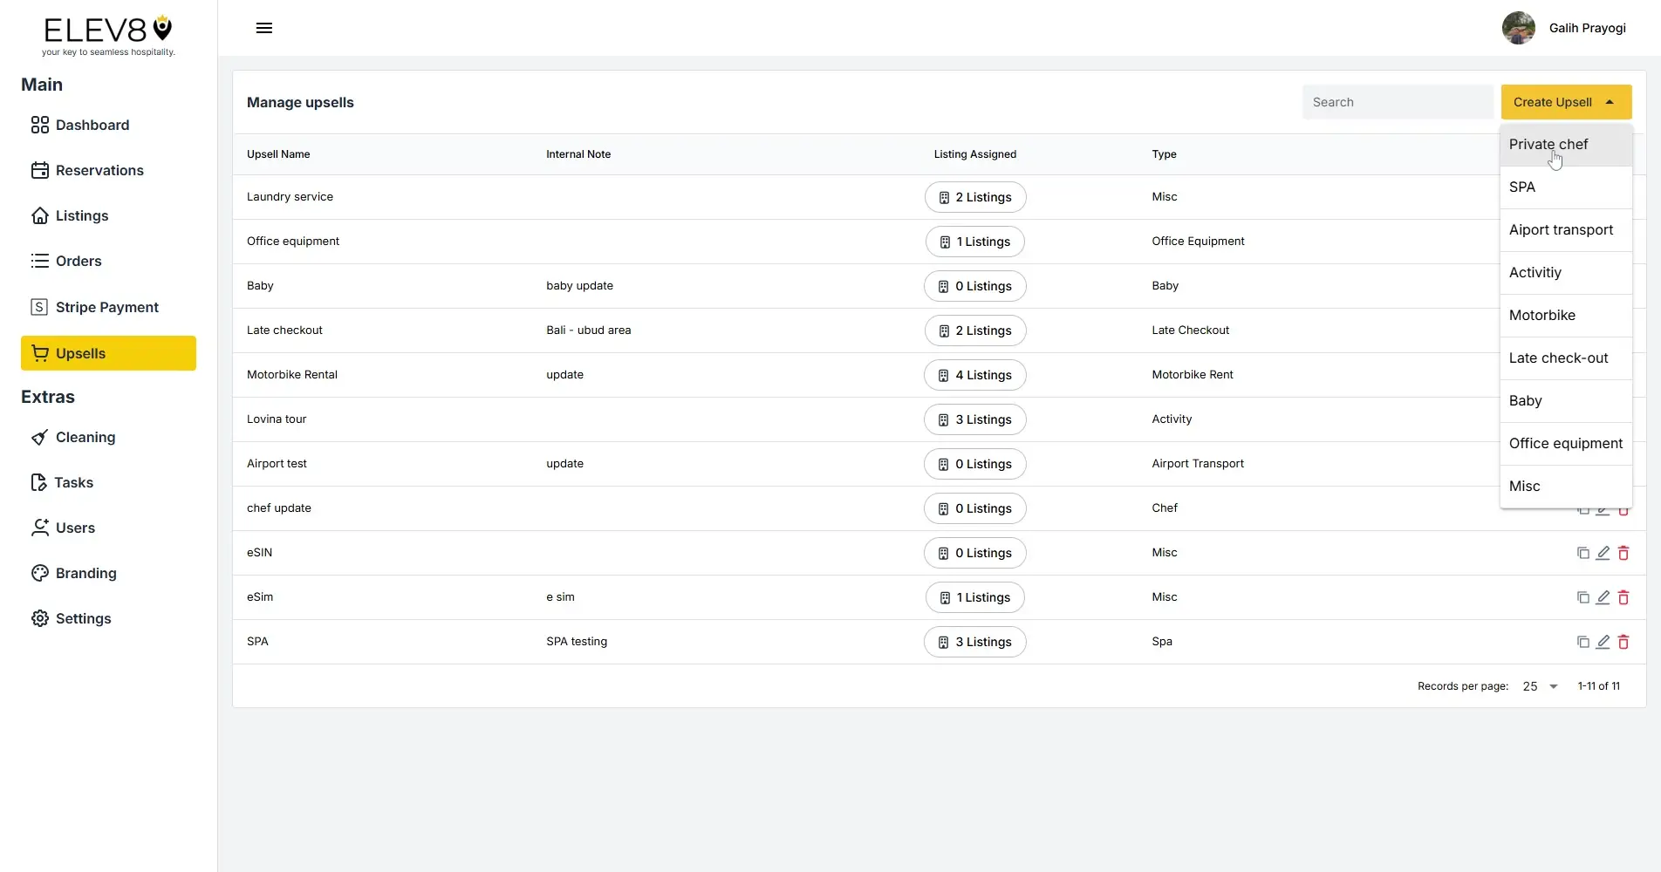Screen dimensions: 1661x872
Task: Select the Users sidebar icon
Action: click(x=39, y=528)
